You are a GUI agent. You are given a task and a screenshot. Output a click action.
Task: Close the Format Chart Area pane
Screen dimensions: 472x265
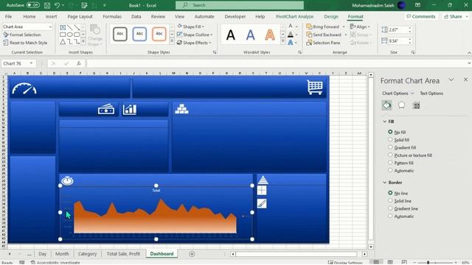465,79
